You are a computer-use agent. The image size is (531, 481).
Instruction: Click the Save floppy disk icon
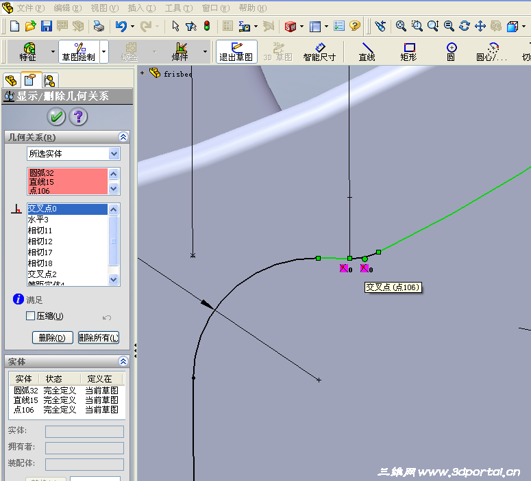tap(47, 26)
